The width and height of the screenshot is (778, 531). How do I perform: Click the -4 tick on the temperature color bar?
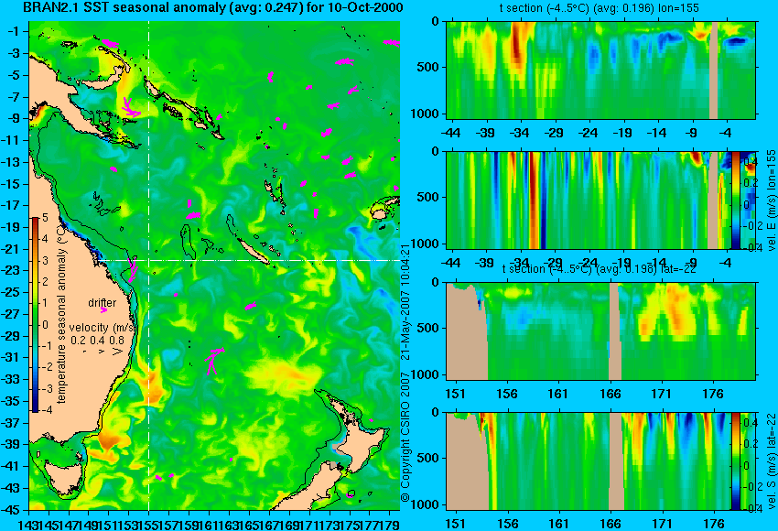pyautogui.click(x=46, y=410)
